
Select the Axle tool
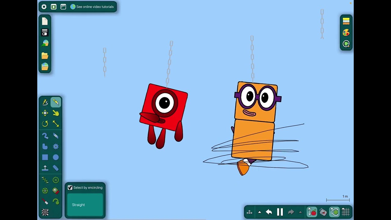[45, 191]
